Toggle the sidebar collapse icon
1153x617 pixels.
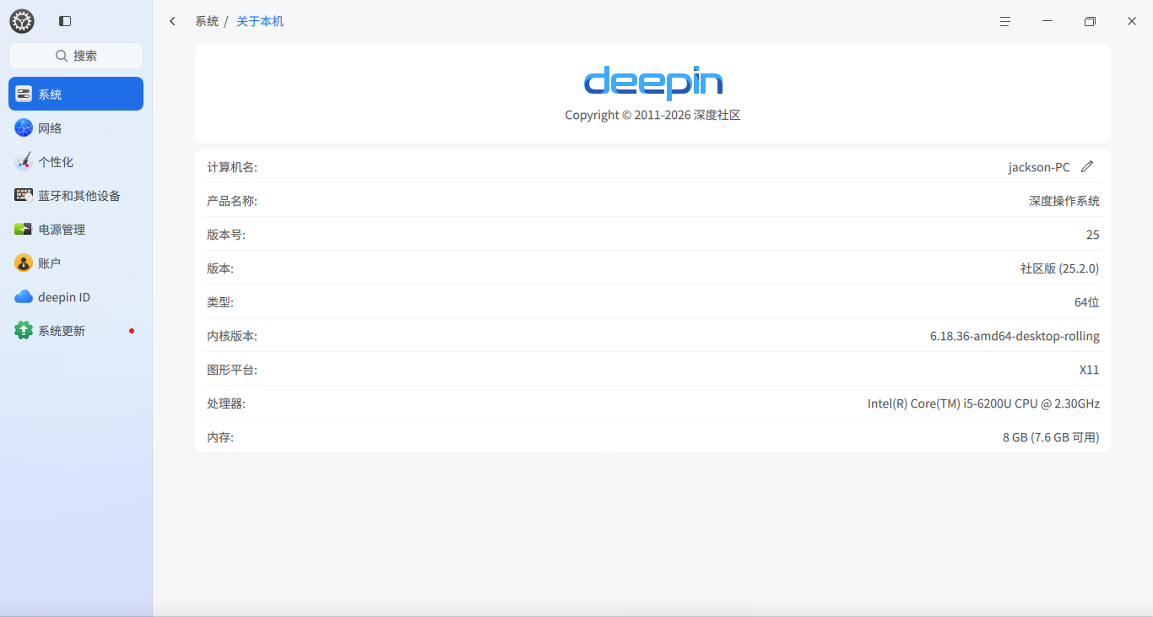tap(65, 21)
